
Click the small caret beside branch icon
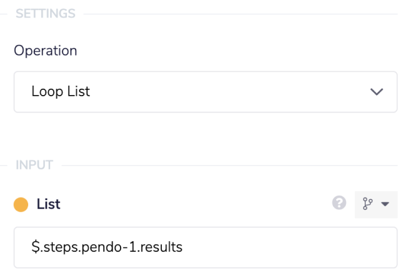coord(385,204)
